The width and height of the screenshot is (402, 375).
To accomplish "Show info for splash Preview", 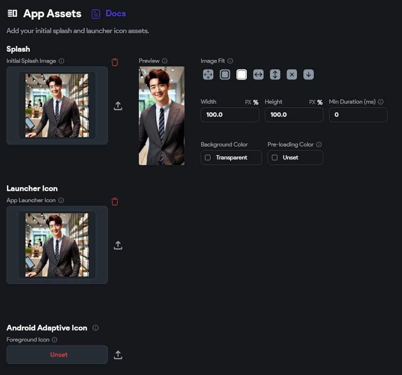I will point(164,61).
